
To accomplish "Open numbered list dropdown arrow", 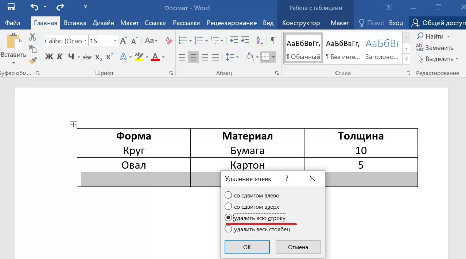I will [206, 41].
